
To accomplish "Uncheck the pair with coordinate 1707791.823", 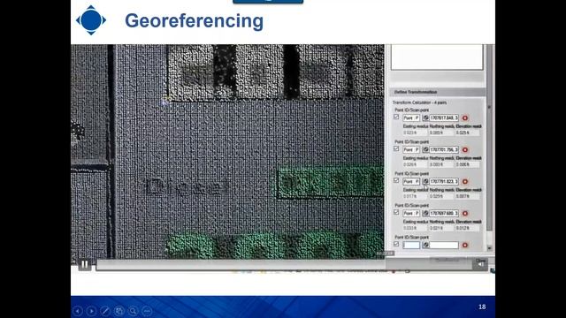I will (x=396, y=180).
